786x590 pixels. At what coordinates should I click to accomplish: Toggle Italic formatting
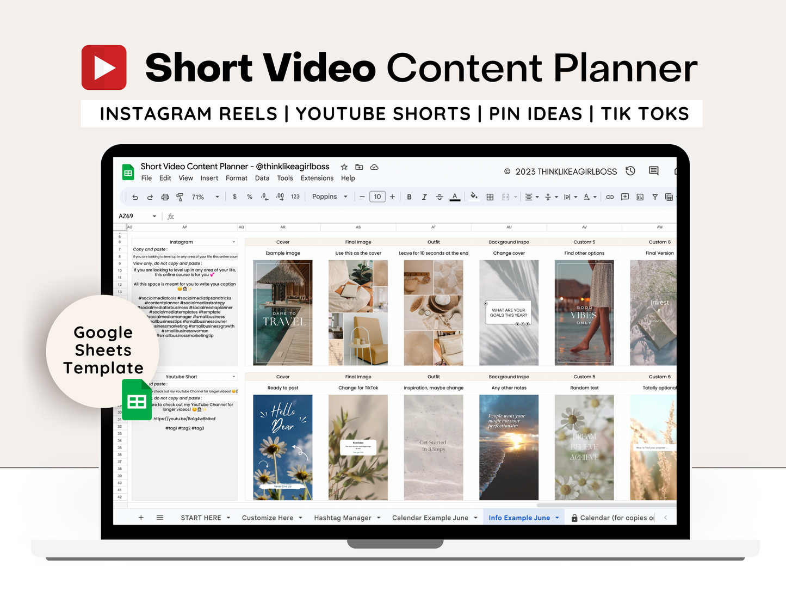click(x=424, y=196)
